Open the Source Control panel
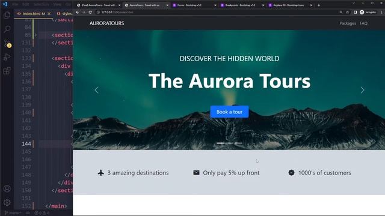Image resolution: width=385 pixels, height=216 pixels. point(7,43)
